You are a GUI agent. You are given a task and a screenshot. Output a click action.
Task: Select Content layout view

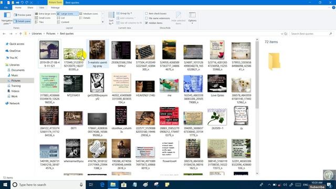pos(63,22)
